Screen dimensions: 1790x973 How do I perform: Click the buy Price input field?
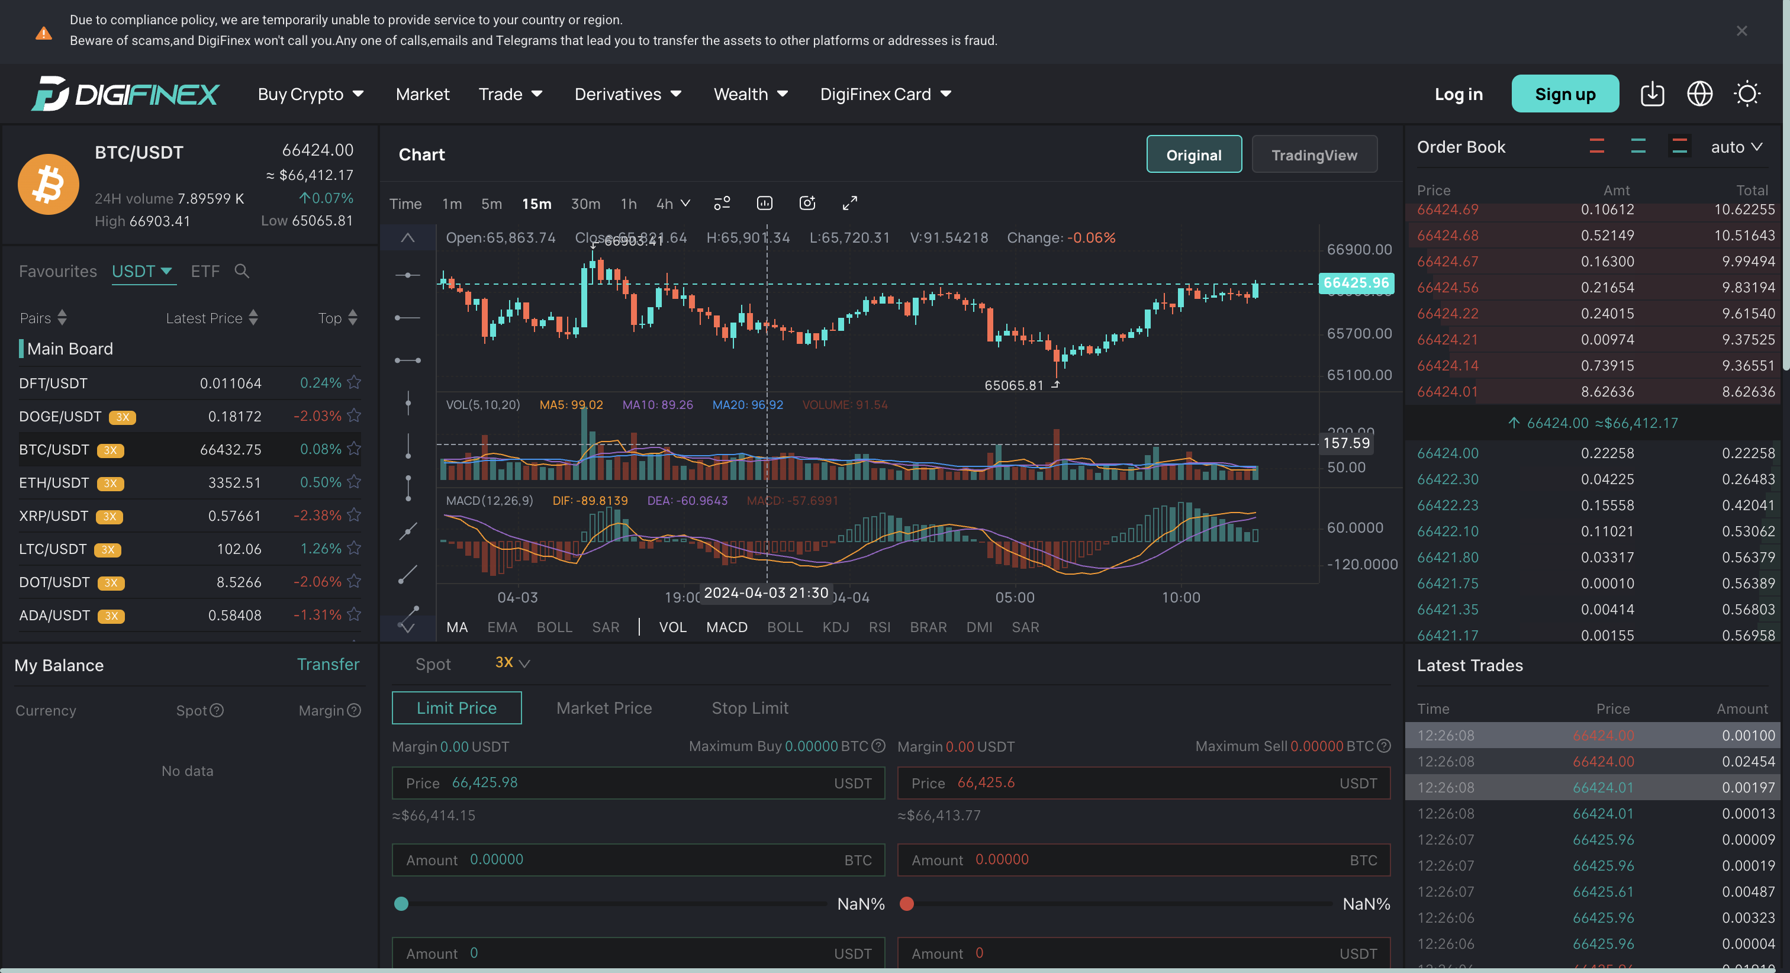(x=638, y=782)
